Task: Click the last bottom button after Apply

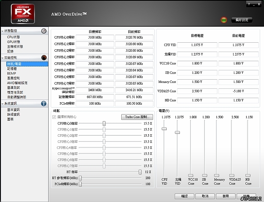Action: click(246, 196)
